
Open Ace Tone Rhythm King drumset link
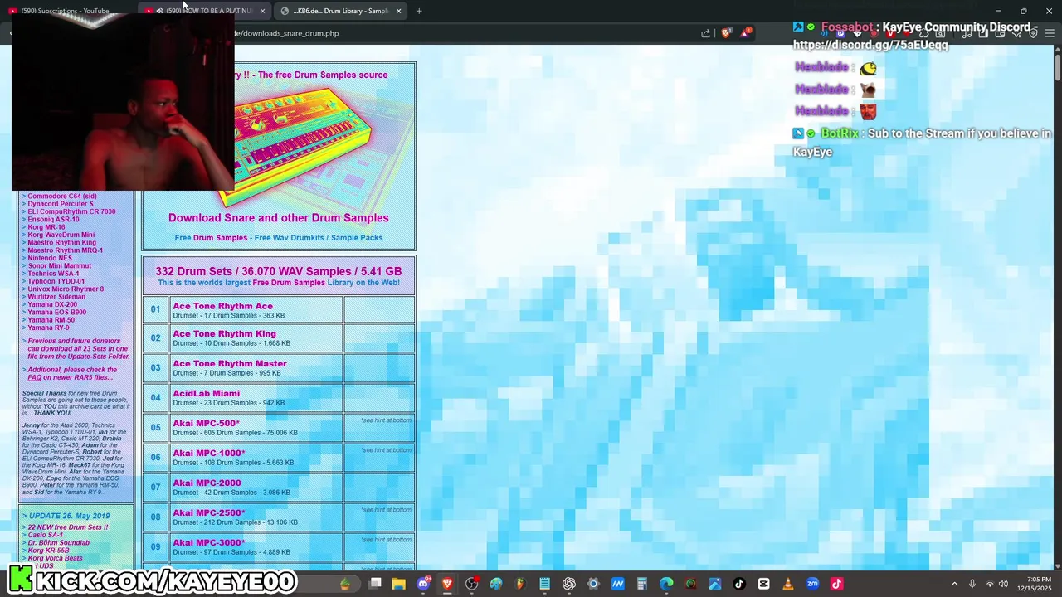click(224, 333)
